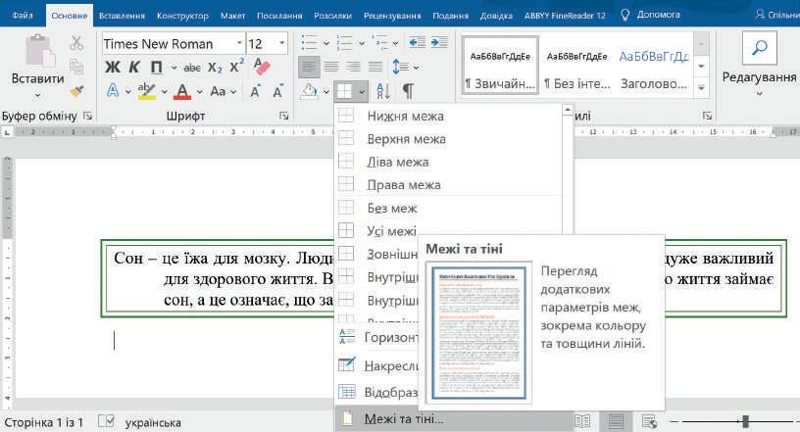Select Верхня межа menu item
The image size is (800, 432).
click(x=449, y=139)
